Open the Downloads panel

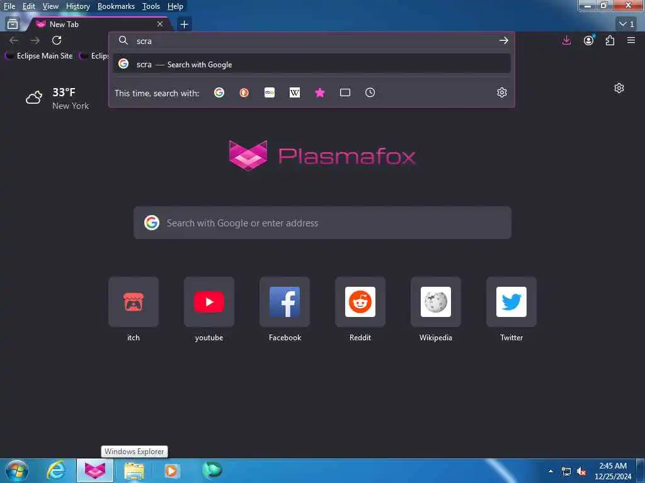point(566,40)
